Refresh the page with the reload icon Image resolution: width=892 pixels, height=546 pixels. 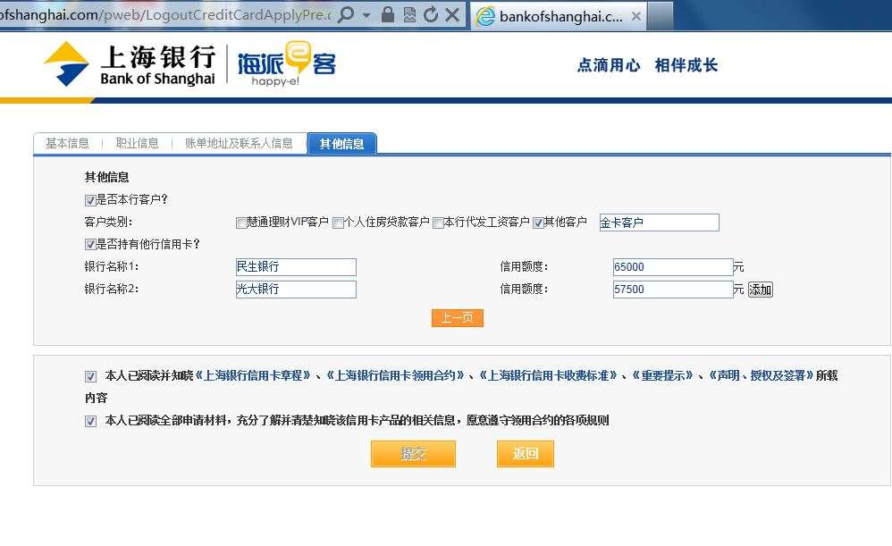click(x=431, y=15)
